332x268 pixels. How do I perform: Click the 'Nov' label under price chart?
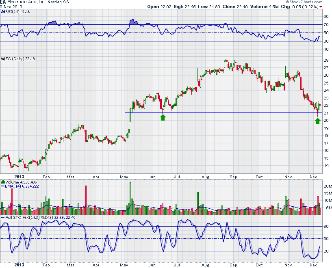click(x=288, y=177)
